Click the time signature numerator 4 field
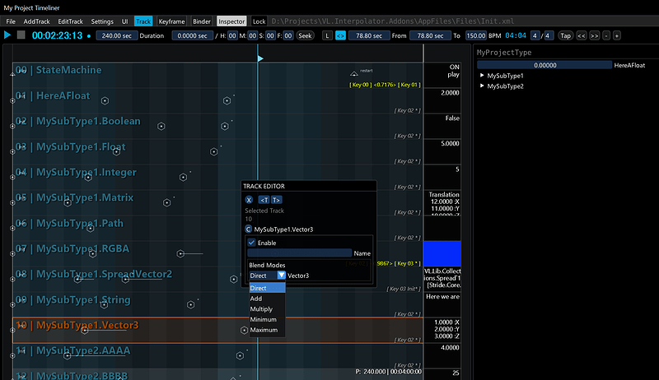This screenshot has height=380, width=659. (535, 35)
